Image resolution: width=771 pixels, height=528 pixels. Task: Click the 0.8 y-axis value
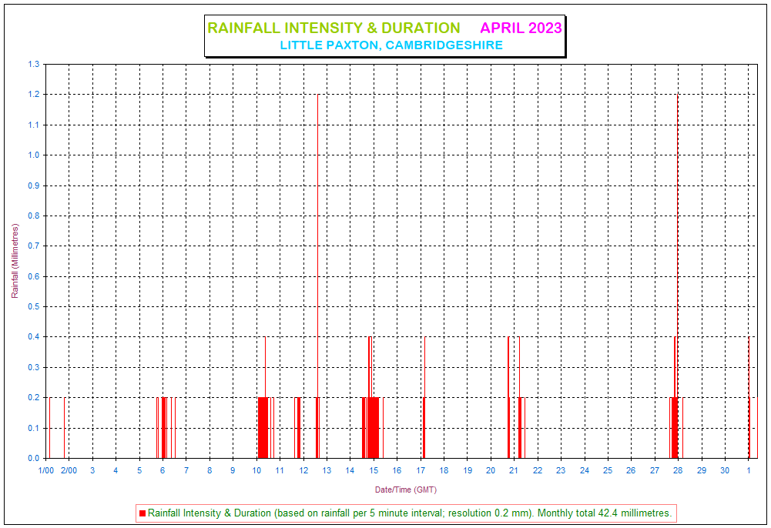33,216
